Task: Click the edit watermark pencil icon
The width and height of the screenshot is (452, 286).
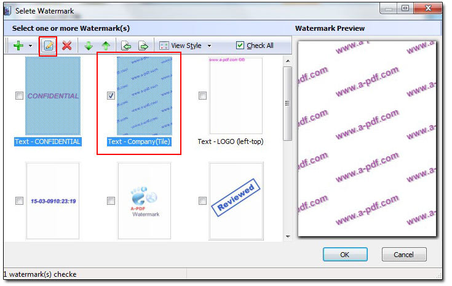Action: pos(49,46)
